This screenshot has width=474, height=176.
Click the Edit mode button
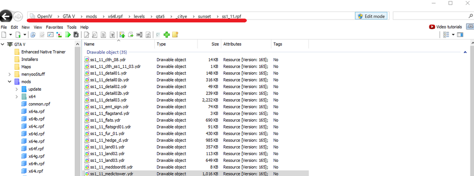point(371,16)
